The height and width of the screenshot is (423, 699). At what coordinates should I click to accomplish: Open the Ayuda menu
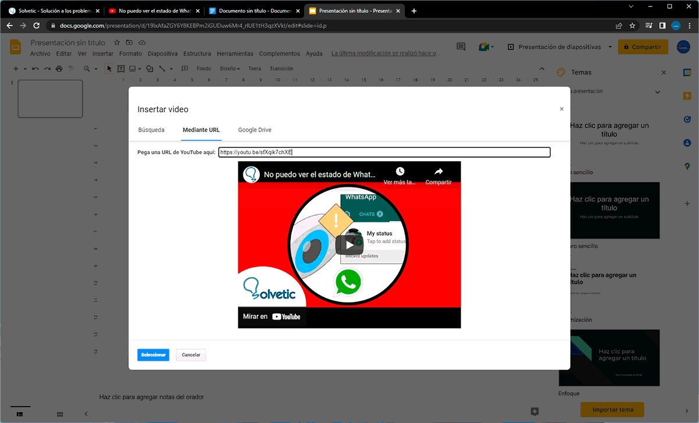314,54
